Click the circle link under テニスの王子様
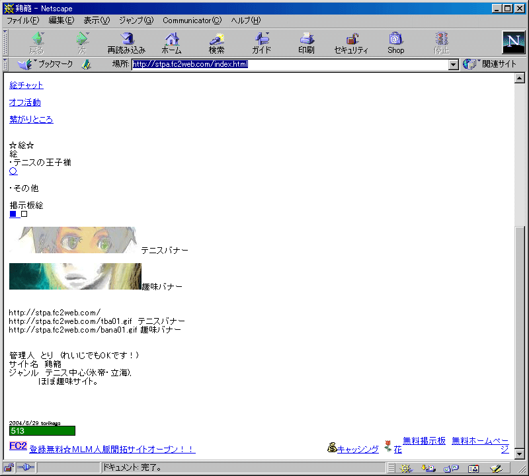 click(x=13, y=171)
